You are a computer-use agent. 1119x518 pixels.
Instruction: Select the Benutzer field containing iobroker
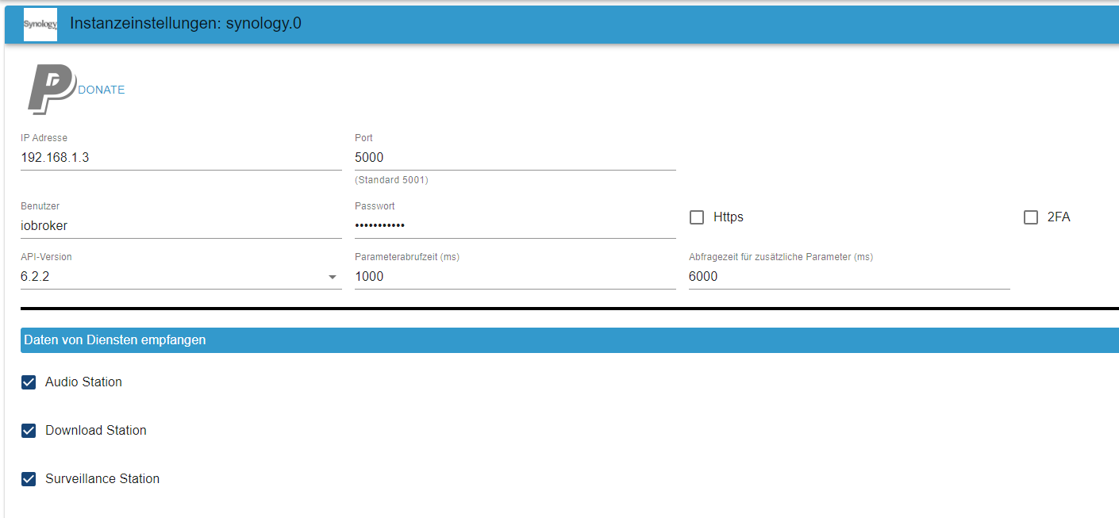pos(181,225)
